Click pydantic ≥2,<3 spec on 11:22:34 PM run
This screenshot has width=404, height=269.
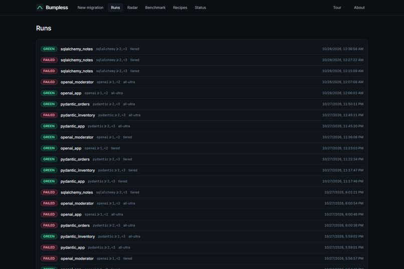(106, 159)
